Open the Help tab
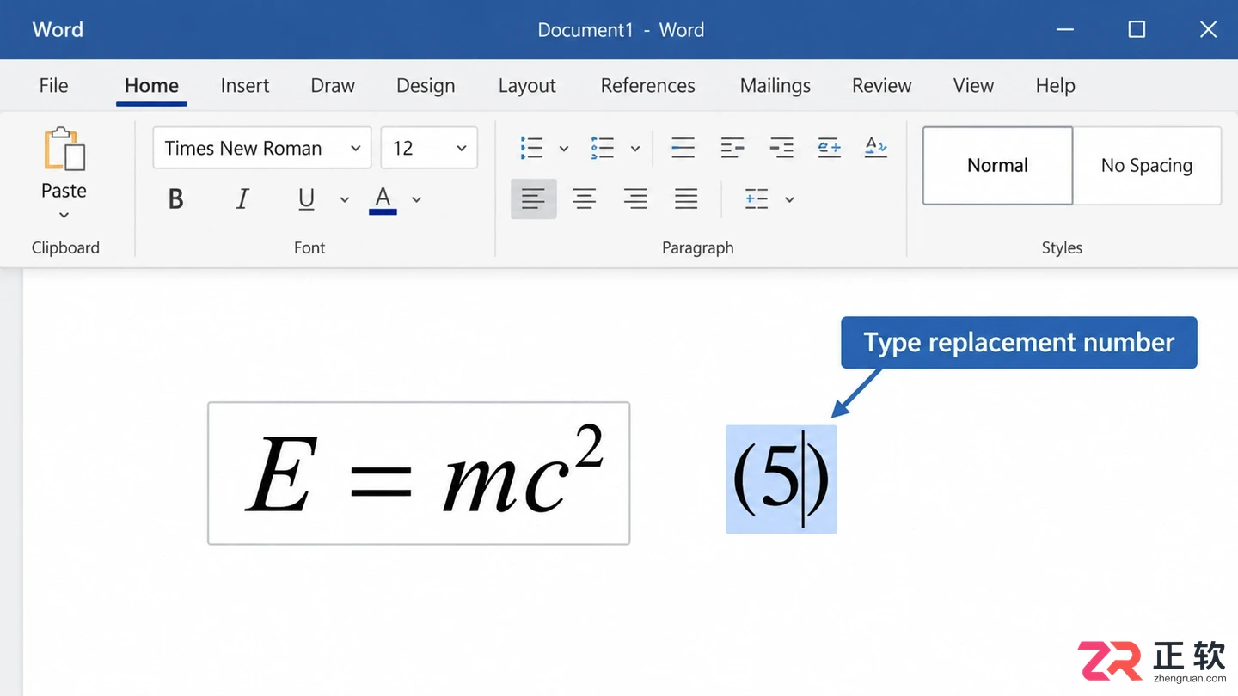 [x=1056, y=86]
